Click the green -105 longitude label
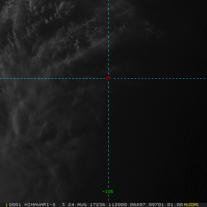Viewport: 207px width, 207px height. coord(108,191)
